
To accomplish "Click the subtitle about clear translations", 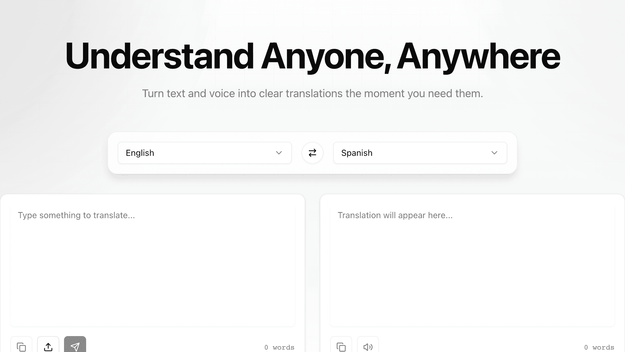I will click(312, 94).
